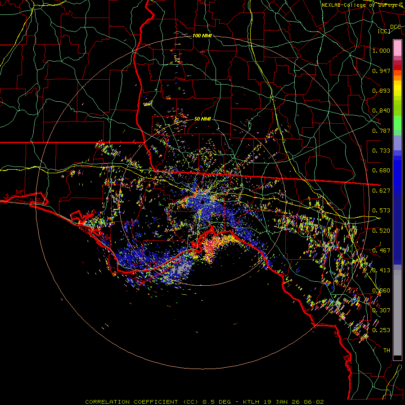Click the 0.253 scale value
Viewport: 405px width, 405px height.
[381, 330]
